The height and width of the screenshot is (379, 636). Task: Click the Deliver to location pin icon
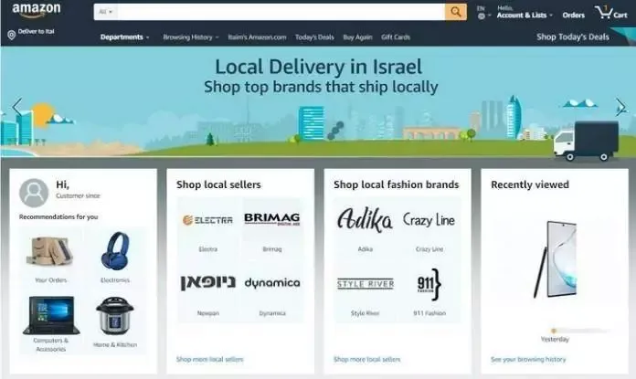coord(12,36)
